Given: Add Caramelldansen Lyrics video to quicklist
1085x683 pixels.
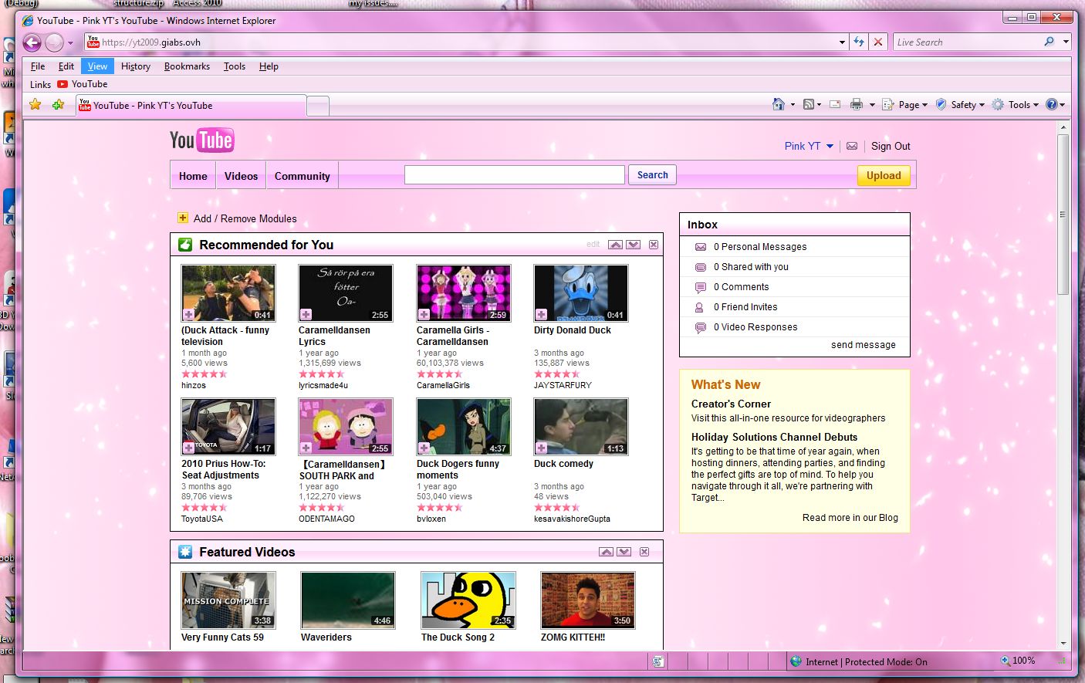Looking at the screenshot, I should (306, 315).
